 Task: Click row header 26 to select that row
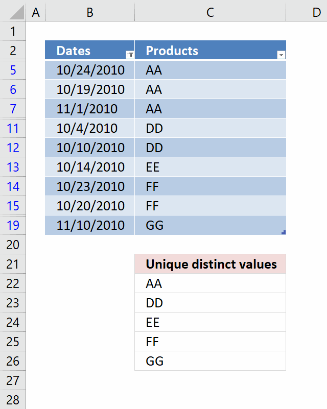point(13,361)
